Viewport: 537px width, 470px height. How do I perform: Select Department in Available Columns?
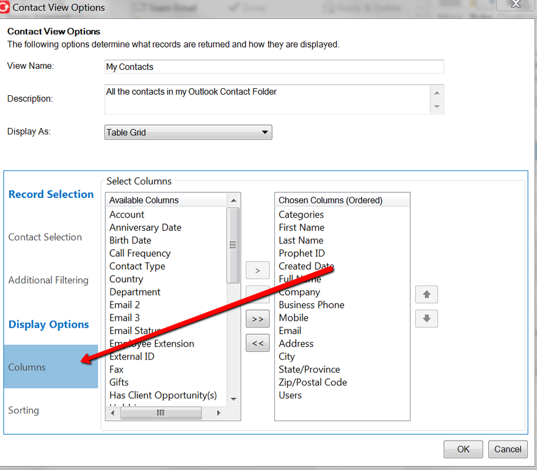(135, 292)
